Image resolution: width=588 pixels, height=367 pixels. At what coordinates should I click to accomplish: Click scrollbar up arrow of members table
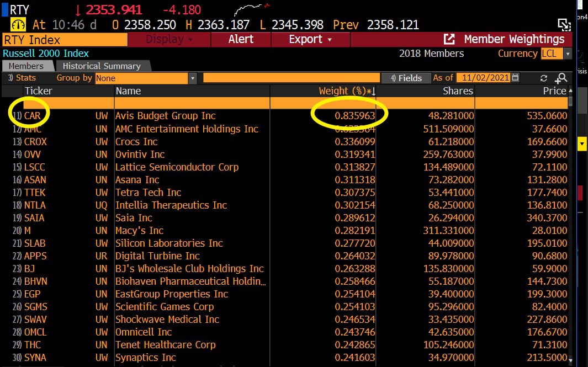click(570, 91)
